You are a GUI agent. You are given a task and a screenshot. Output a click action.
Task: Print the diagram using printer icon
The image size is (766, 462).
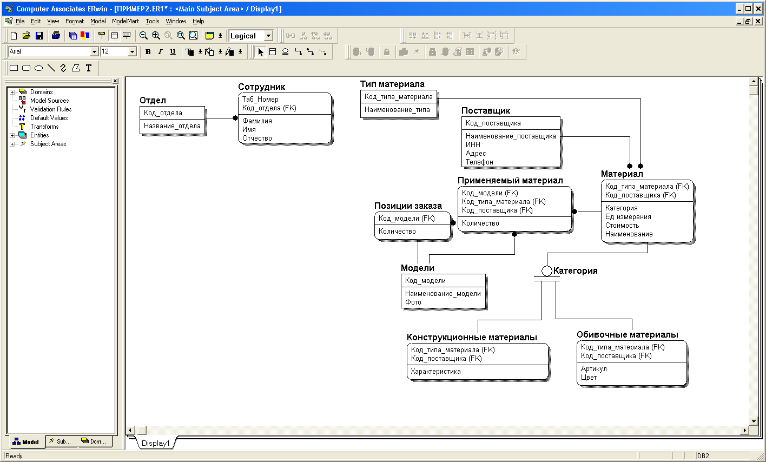[x=56, y=36]
